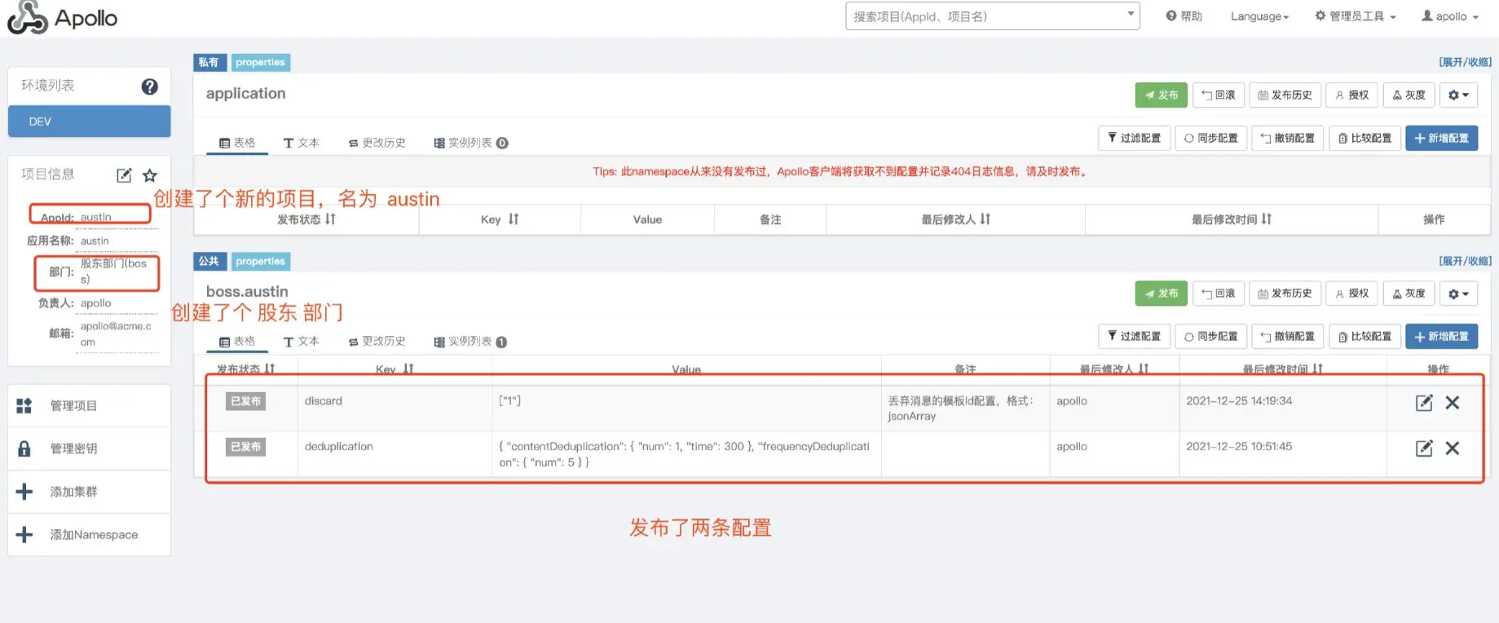This screenshot has width=1499, height=623.
Task: Open the apollo user dropdown
Action: click(1450, 16)
